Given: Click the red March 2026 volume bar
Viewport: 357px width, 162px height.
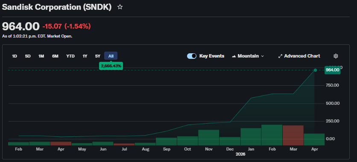Looking at the screenshot, I should (293, 135).
